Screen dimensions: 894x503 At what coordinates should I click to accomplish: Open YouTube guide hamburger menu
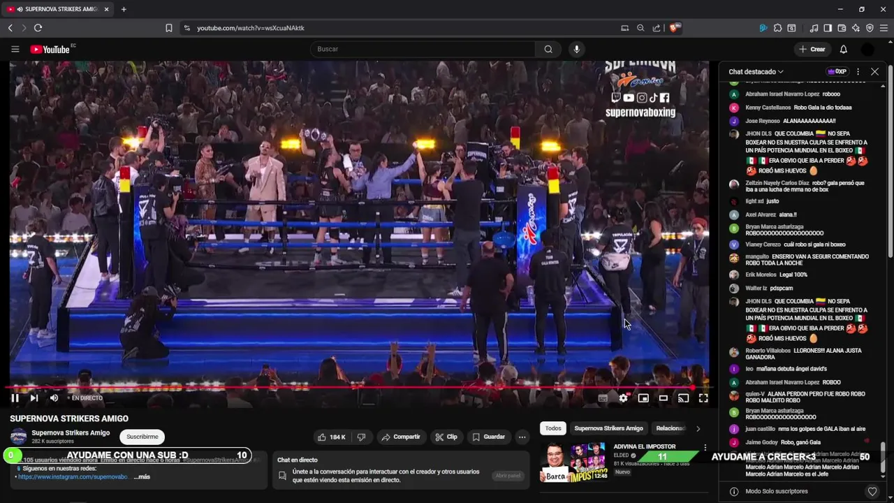click(x=15, y=49)
